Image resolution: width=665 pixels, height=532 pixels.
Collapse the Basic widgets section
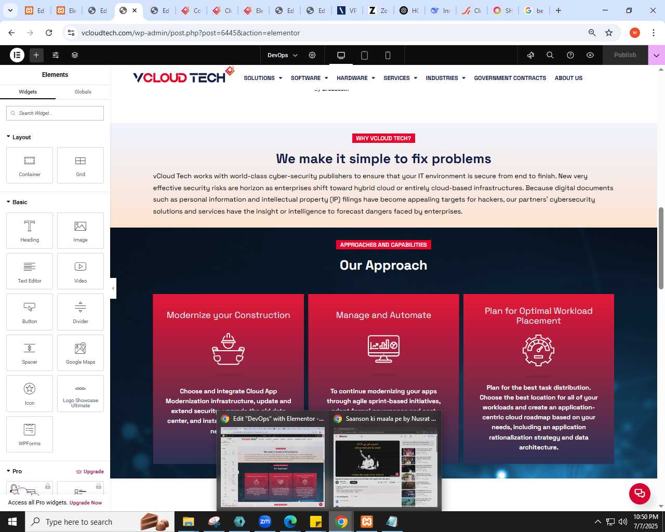17,202
